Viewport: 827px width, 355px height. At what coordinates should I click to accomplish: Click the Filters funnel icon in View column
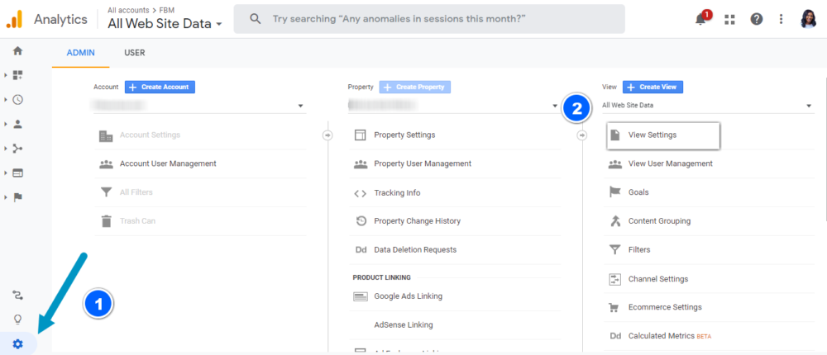(615, 249)
